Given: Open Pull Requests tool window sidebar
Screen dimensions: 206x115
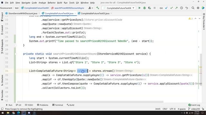Looking at the screenshot, I should coord(2,47).
